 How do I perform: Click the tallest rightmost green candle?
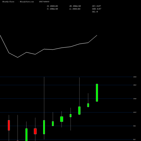pyautogui.click(x=97, y=93)
